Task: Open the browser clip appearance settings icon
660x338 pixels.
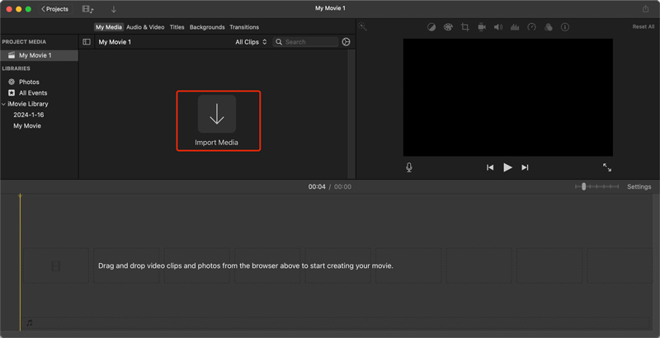Action: click(x=346, y=42)
